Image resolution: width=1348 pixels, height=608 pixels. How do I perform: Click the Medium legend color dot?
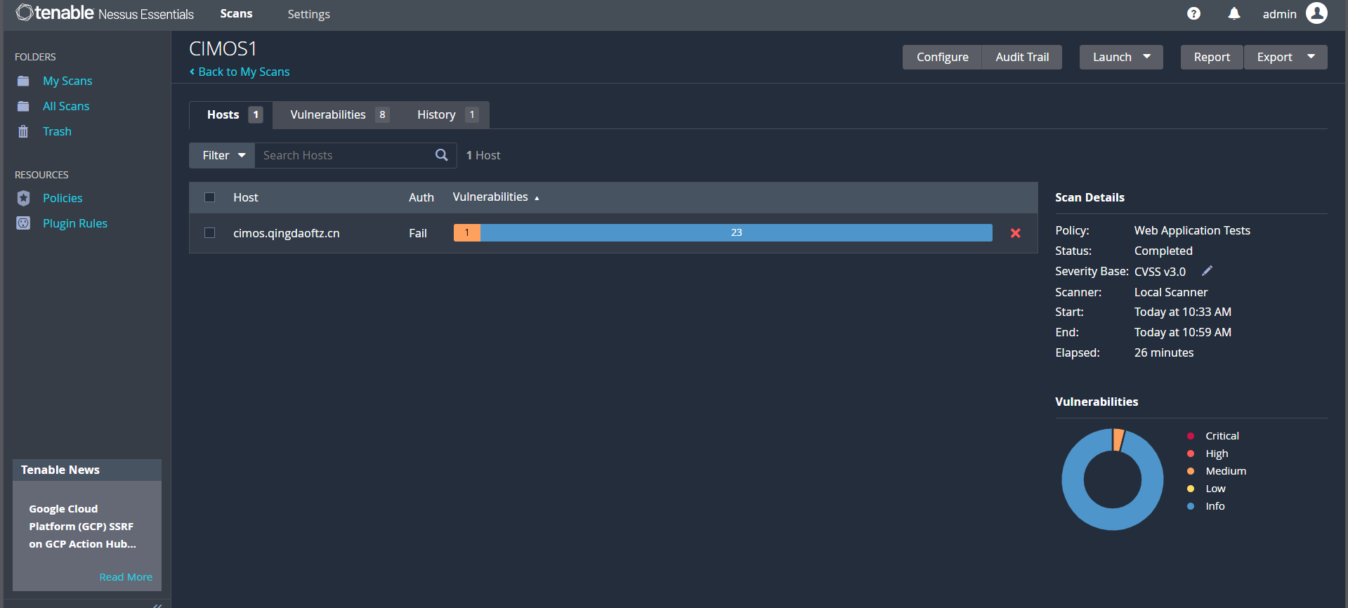(x=1191, y=471)
